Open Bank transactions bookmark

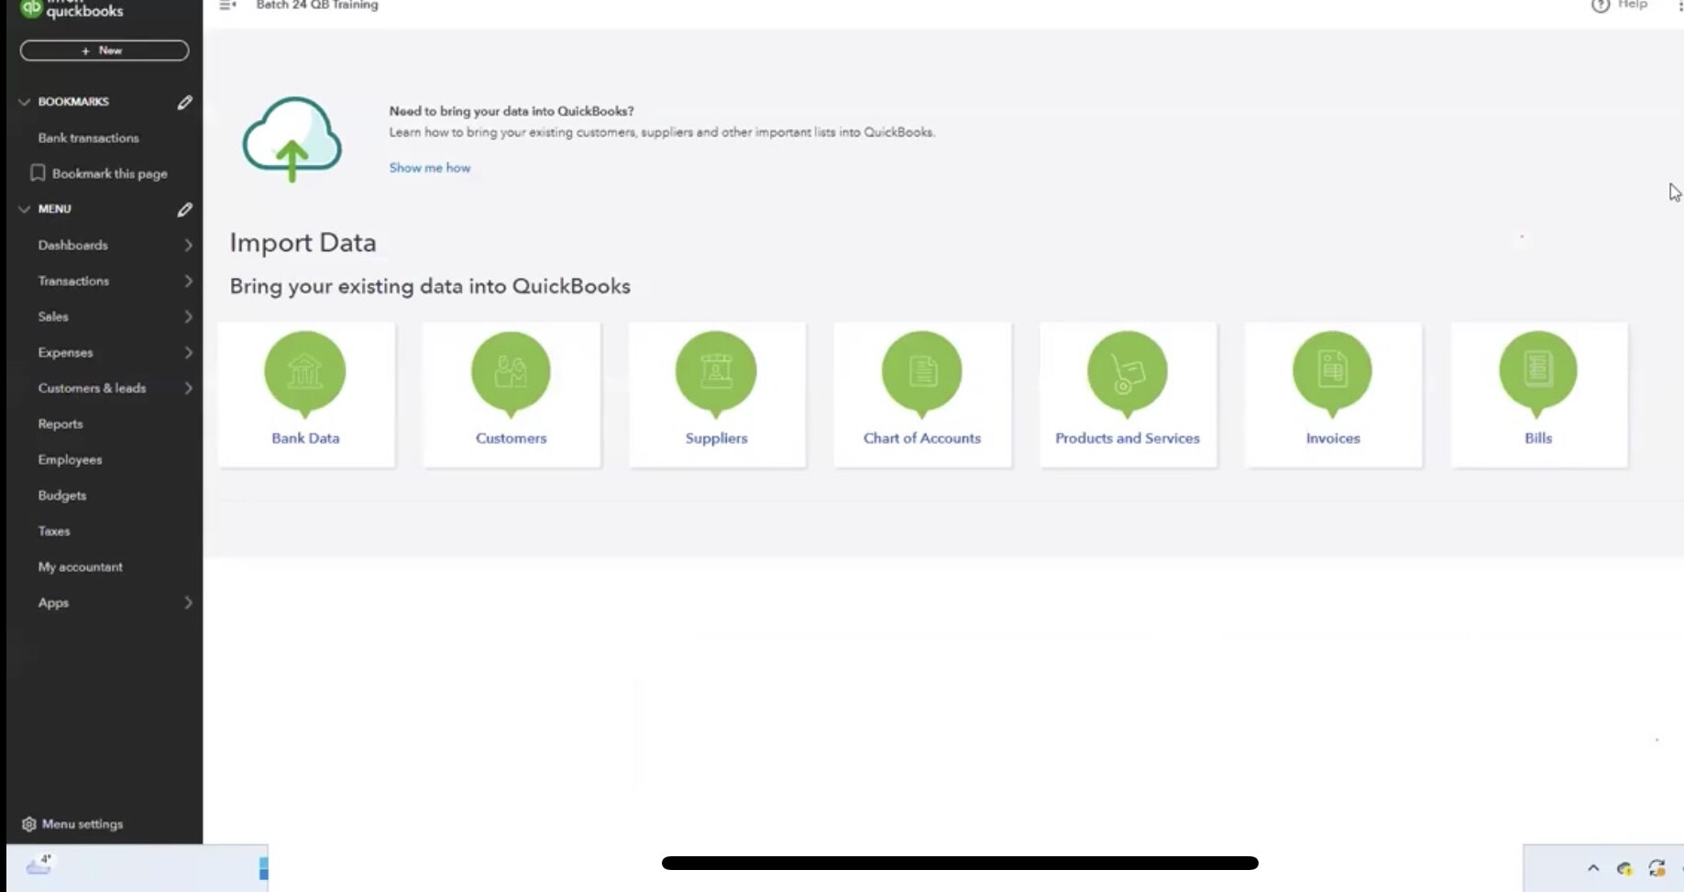(x=89, y=138)
